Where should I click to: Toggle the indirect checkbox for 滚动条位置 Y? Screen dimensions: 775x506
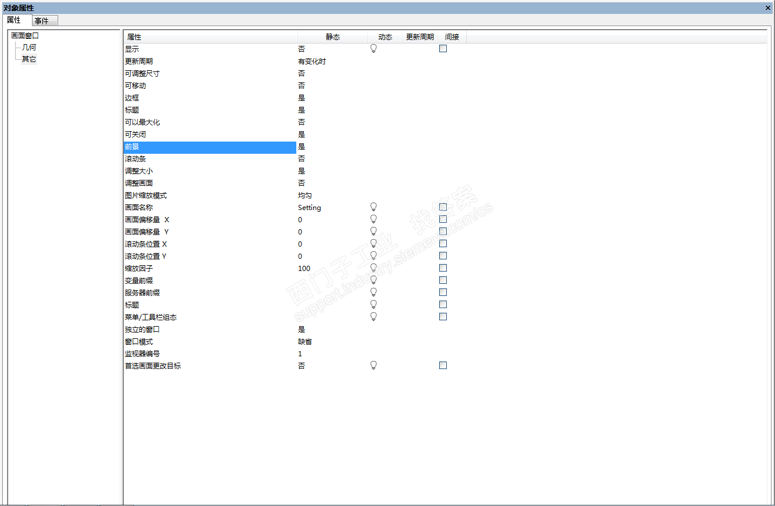tap(443, 256)
